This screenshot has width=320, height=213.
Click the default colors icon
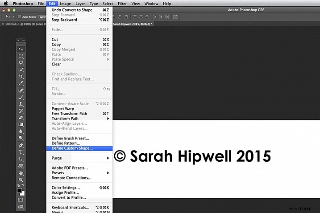click(18, 185)
